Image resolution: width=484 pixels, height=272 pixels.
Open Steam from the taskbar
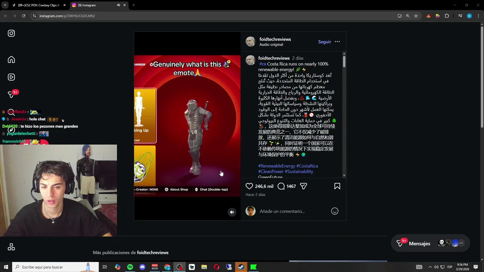(x=241, y=267)
